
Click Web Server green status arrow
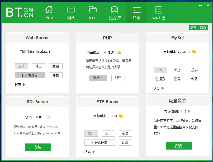coord(24,85)
